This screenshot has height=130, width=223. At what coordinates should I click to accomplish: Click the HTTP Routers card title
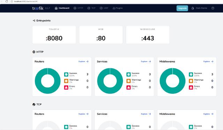39,61
